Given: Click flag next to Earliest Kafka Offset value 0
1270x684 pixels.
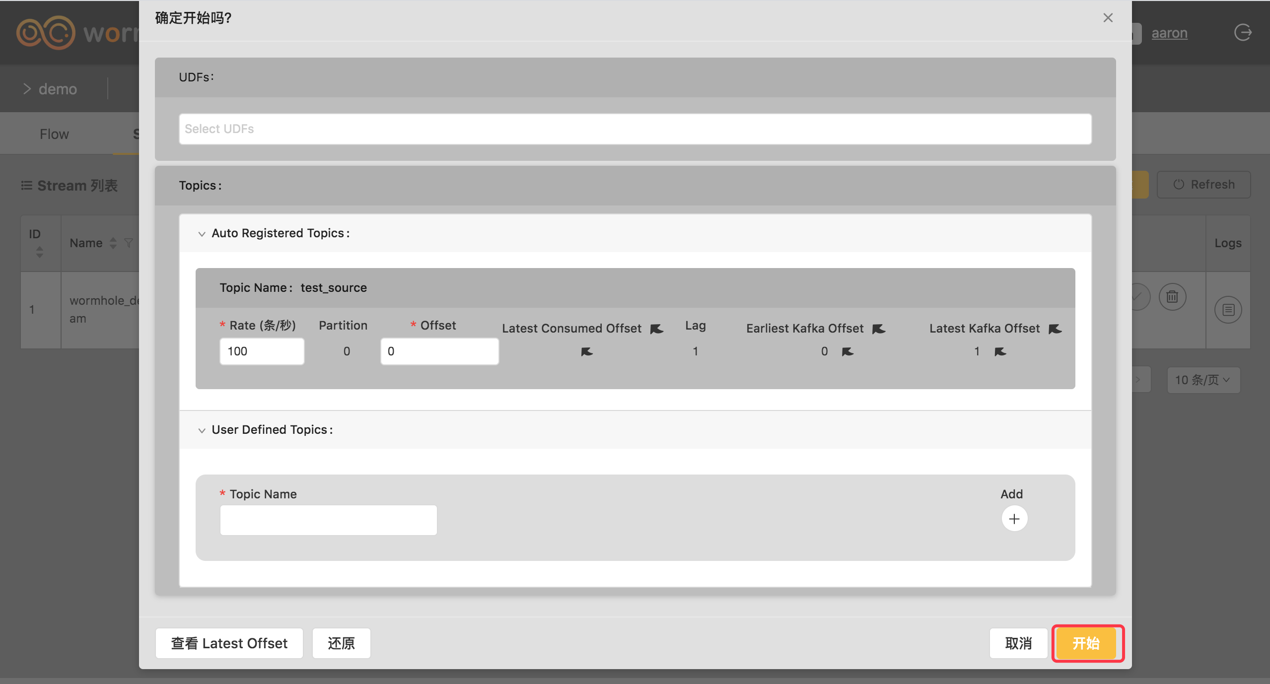Looking at the screenshot, I should coord(847,352).
